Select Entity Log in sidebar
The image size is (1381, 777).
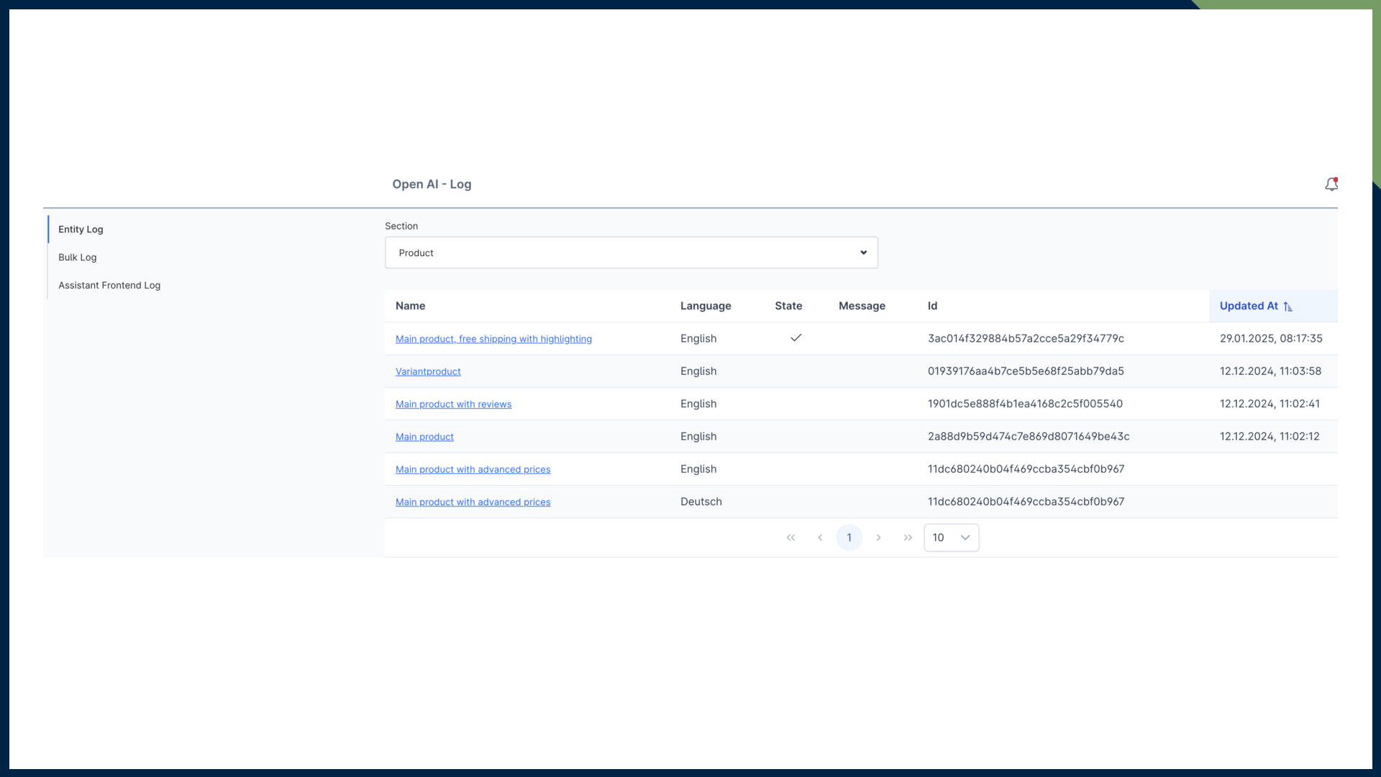click(81, 230)
